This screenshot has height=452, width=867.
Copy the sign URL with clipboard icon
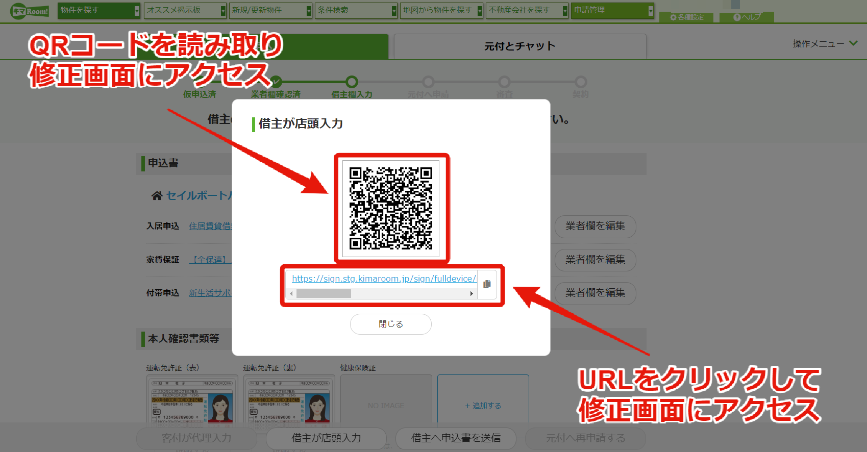(487, 284)
